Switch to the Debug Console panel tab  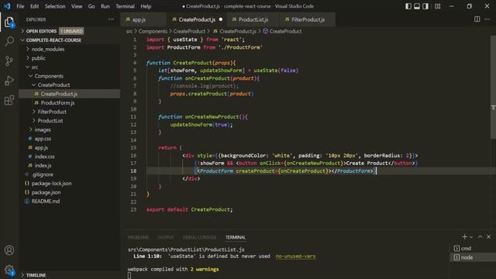[200, 237]
